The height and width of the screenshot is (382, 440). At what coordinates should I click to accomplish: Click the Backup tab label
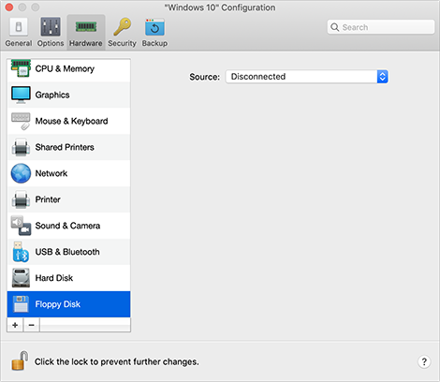pyautogui.click(x=154, y=43)
